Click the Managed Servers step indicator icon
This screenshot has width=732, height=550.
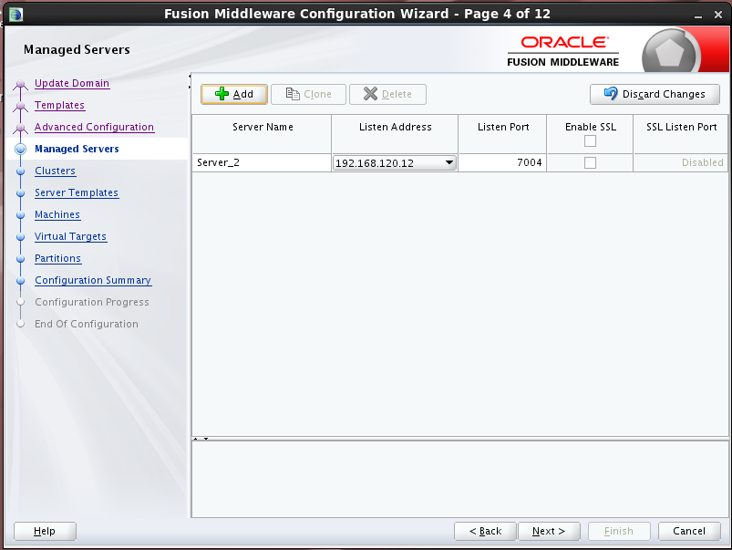click(19, 149)
